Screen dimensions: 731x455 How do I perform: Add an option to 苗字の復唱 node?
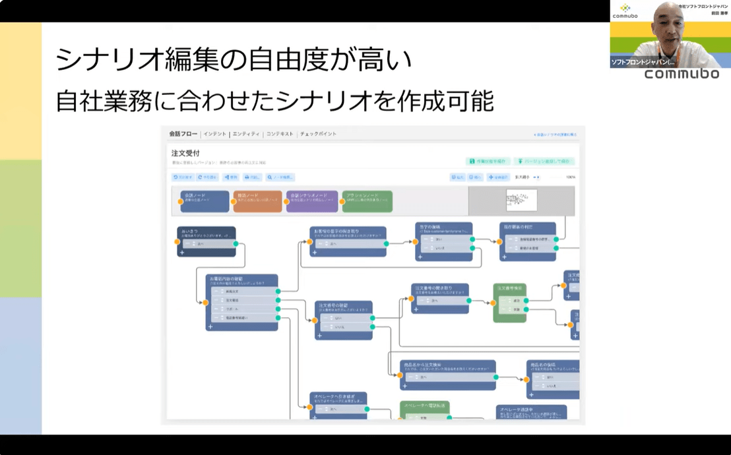pyautogui.click(x=420, y=257)
